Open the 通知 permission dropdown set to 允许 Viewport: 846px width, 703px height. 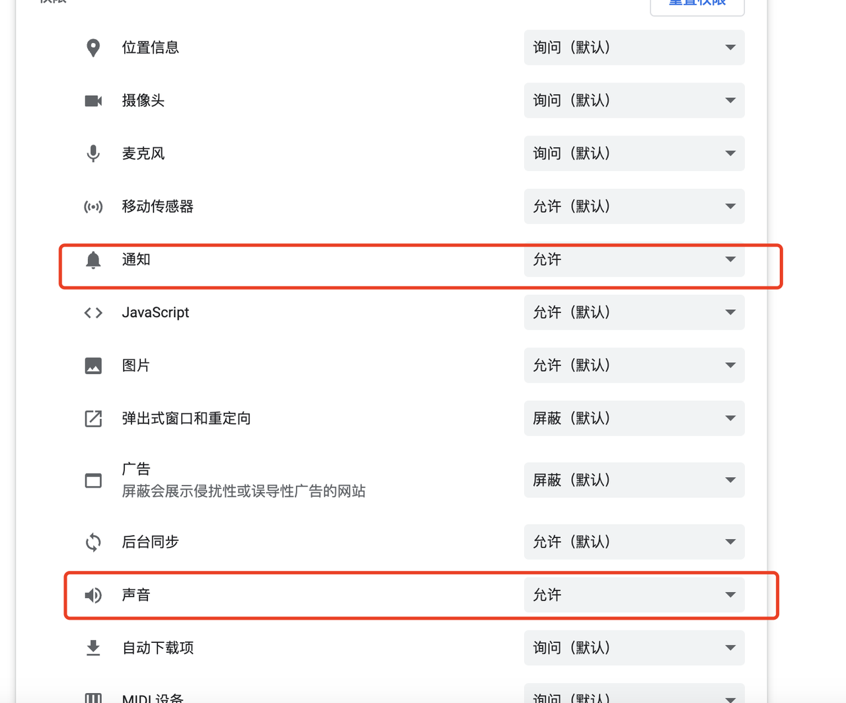634,260
